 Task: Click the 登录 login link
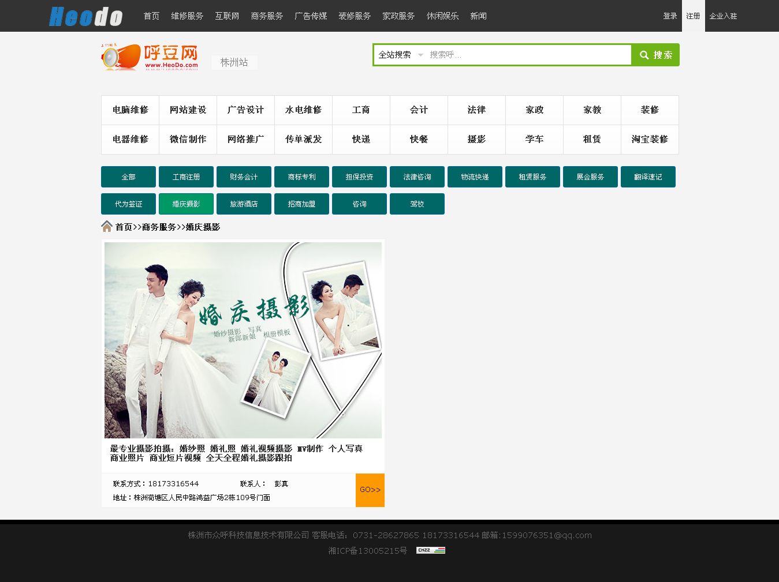point(670,16)
